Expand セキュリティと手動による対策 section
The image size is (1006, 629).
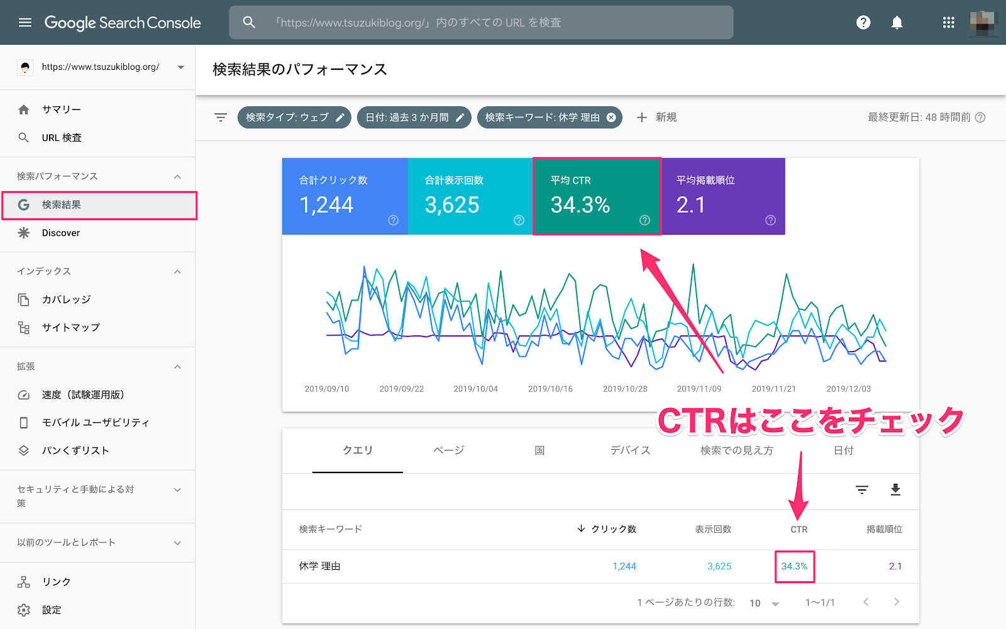[x=177, y=490]
